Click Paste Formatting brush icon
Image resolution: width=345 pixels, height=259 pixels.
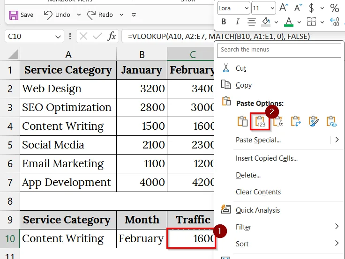click(314, 121)
